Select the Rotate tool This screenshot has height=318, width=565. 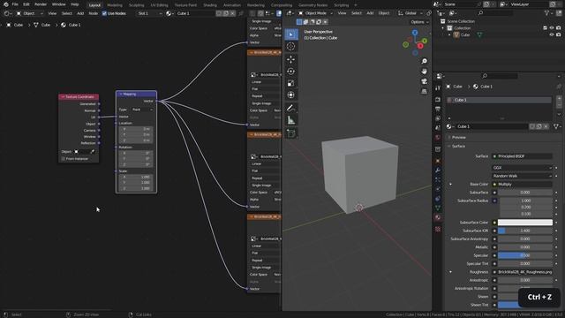[290, 72]
